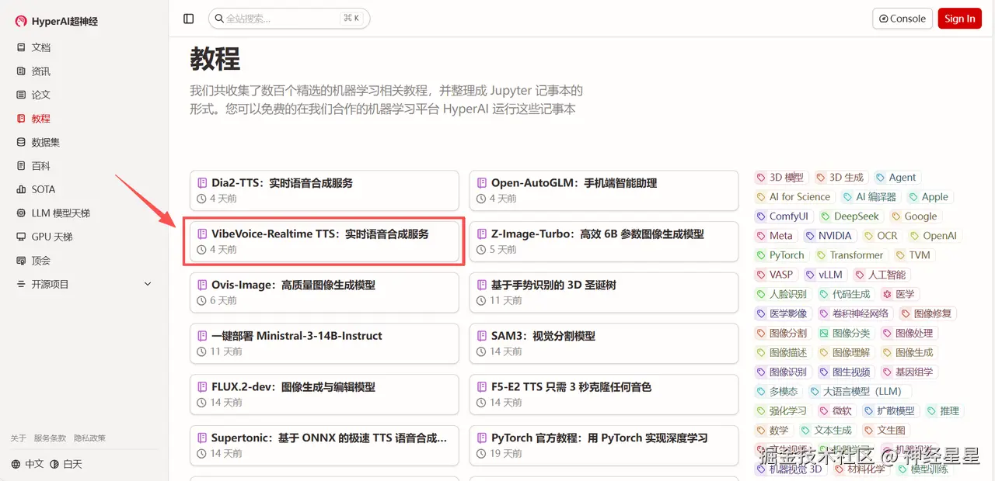Open the 服务条款 footer link
Viewport: 995px width, 481px height.
coord(50,438)
